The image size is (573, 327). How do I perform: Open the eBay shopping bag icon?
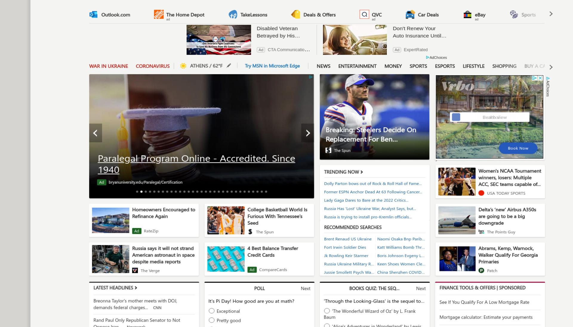[x=467, y=14]
